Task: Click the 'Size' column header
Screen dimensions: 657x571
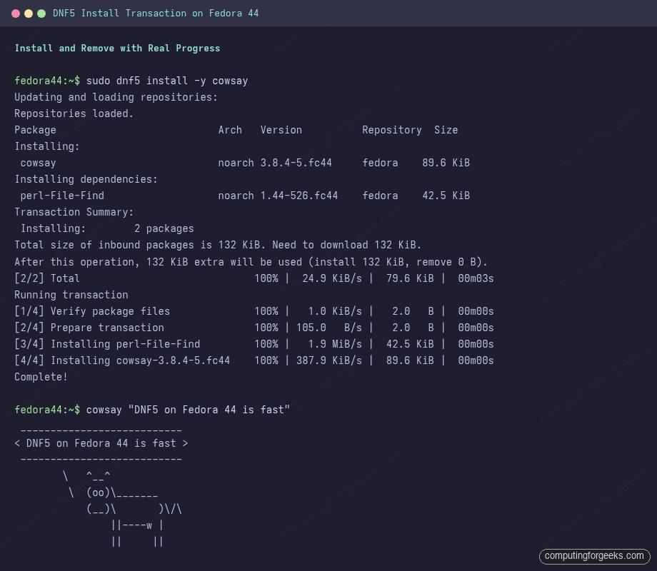Action: coord(446,130)
